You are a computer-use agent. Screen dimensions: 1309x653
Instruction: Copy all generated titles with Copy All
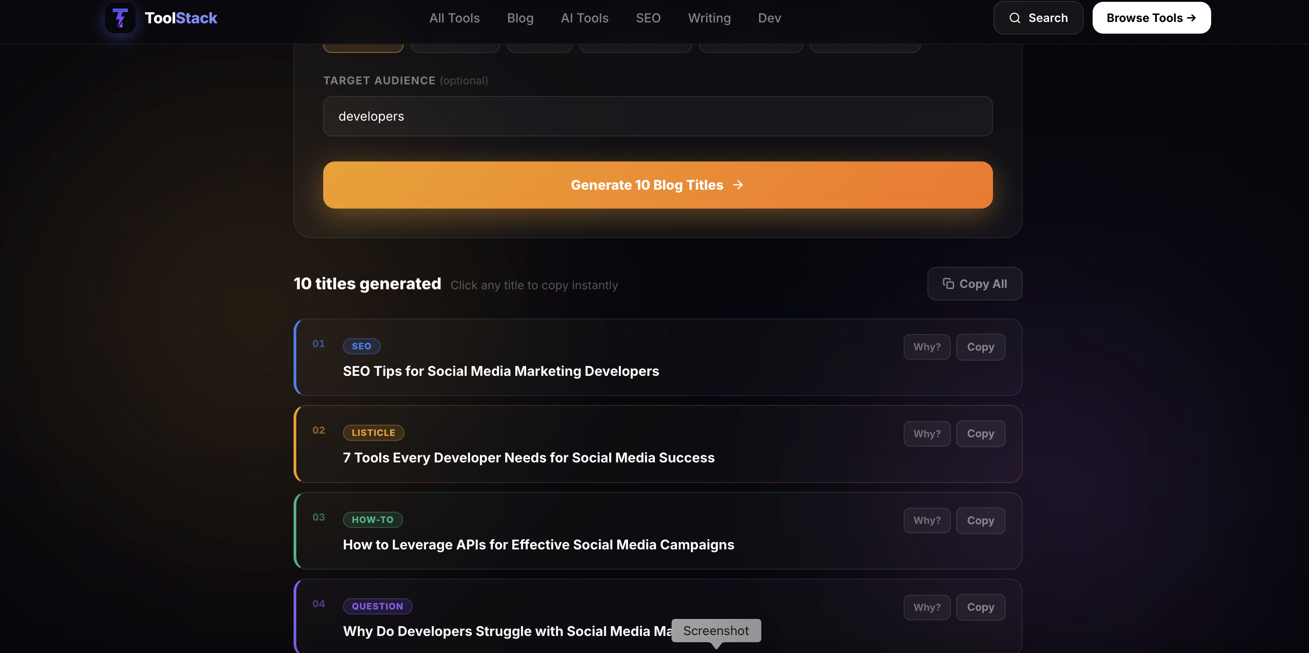pyautogui.click(x=974, y=283)
